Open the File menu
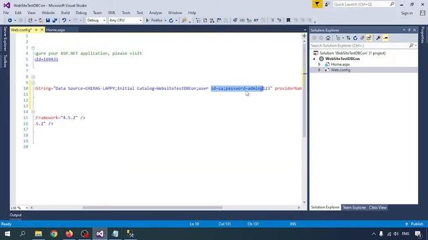 [x=6, y=13]
